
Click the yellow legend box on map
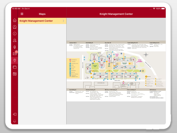tap(73, 68)
